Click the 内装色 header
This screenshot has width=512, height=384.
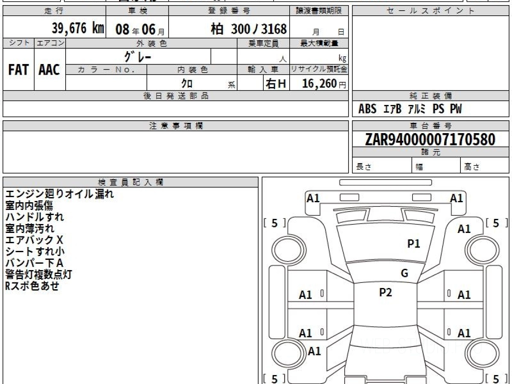pos(192,70)
